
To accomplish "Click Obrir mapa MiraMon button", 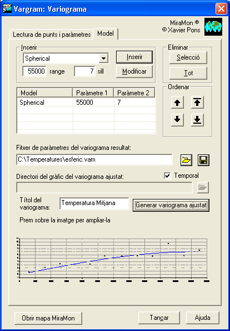I will pyautogui.click(x=48, y=318).
